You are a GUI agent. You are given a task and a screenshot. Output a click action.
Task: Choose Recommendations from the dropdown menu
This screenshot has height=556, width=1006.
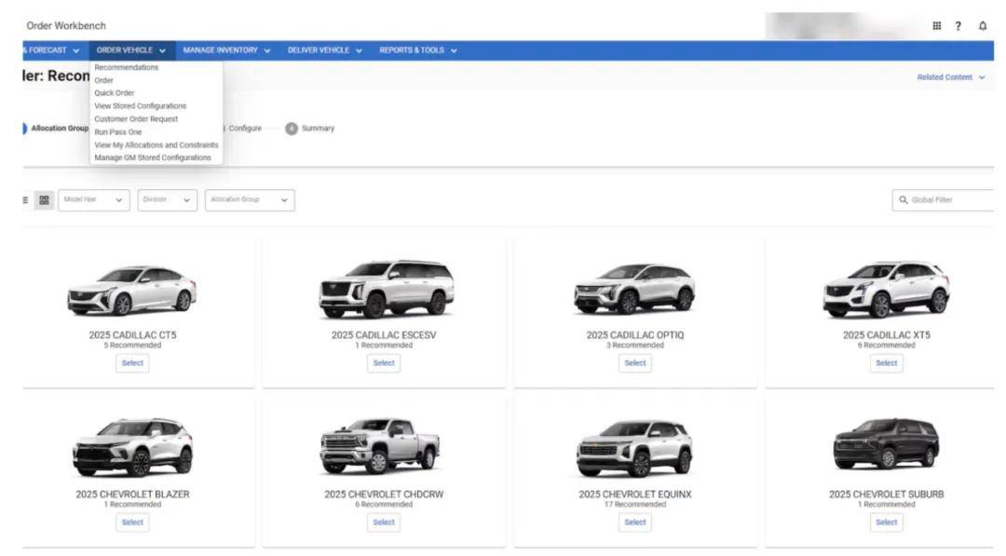[127, 67]
